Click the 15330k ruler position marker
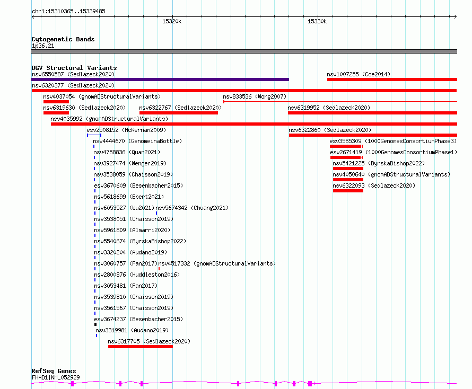 pyautogui.click(x=317, y=21)
